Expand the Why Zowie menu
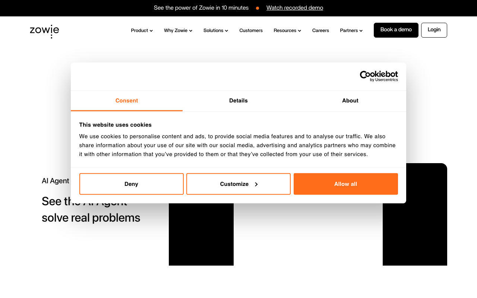The image size is (477, 298). click(178, 31)
